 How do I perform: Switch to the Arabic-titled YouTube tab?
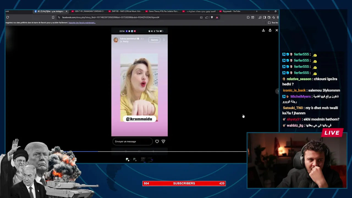coord(199,11)
